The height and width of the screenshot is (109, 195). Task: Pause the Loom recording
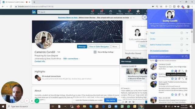click(x=32, y=101)
